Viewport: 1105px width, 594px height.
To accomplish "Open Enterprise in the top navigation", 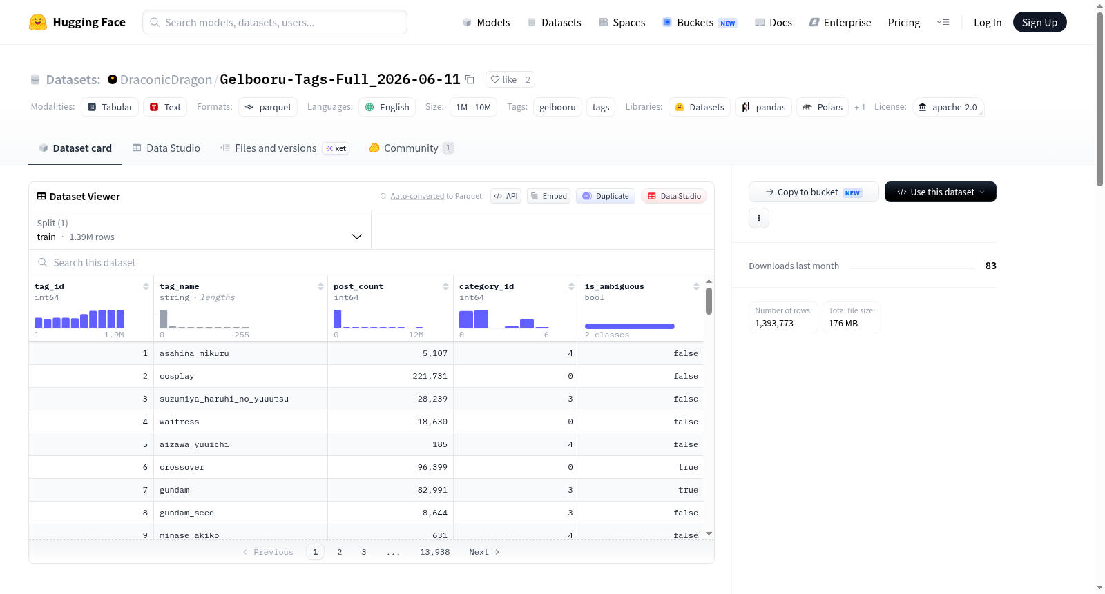I will click(x=840, y=22).
